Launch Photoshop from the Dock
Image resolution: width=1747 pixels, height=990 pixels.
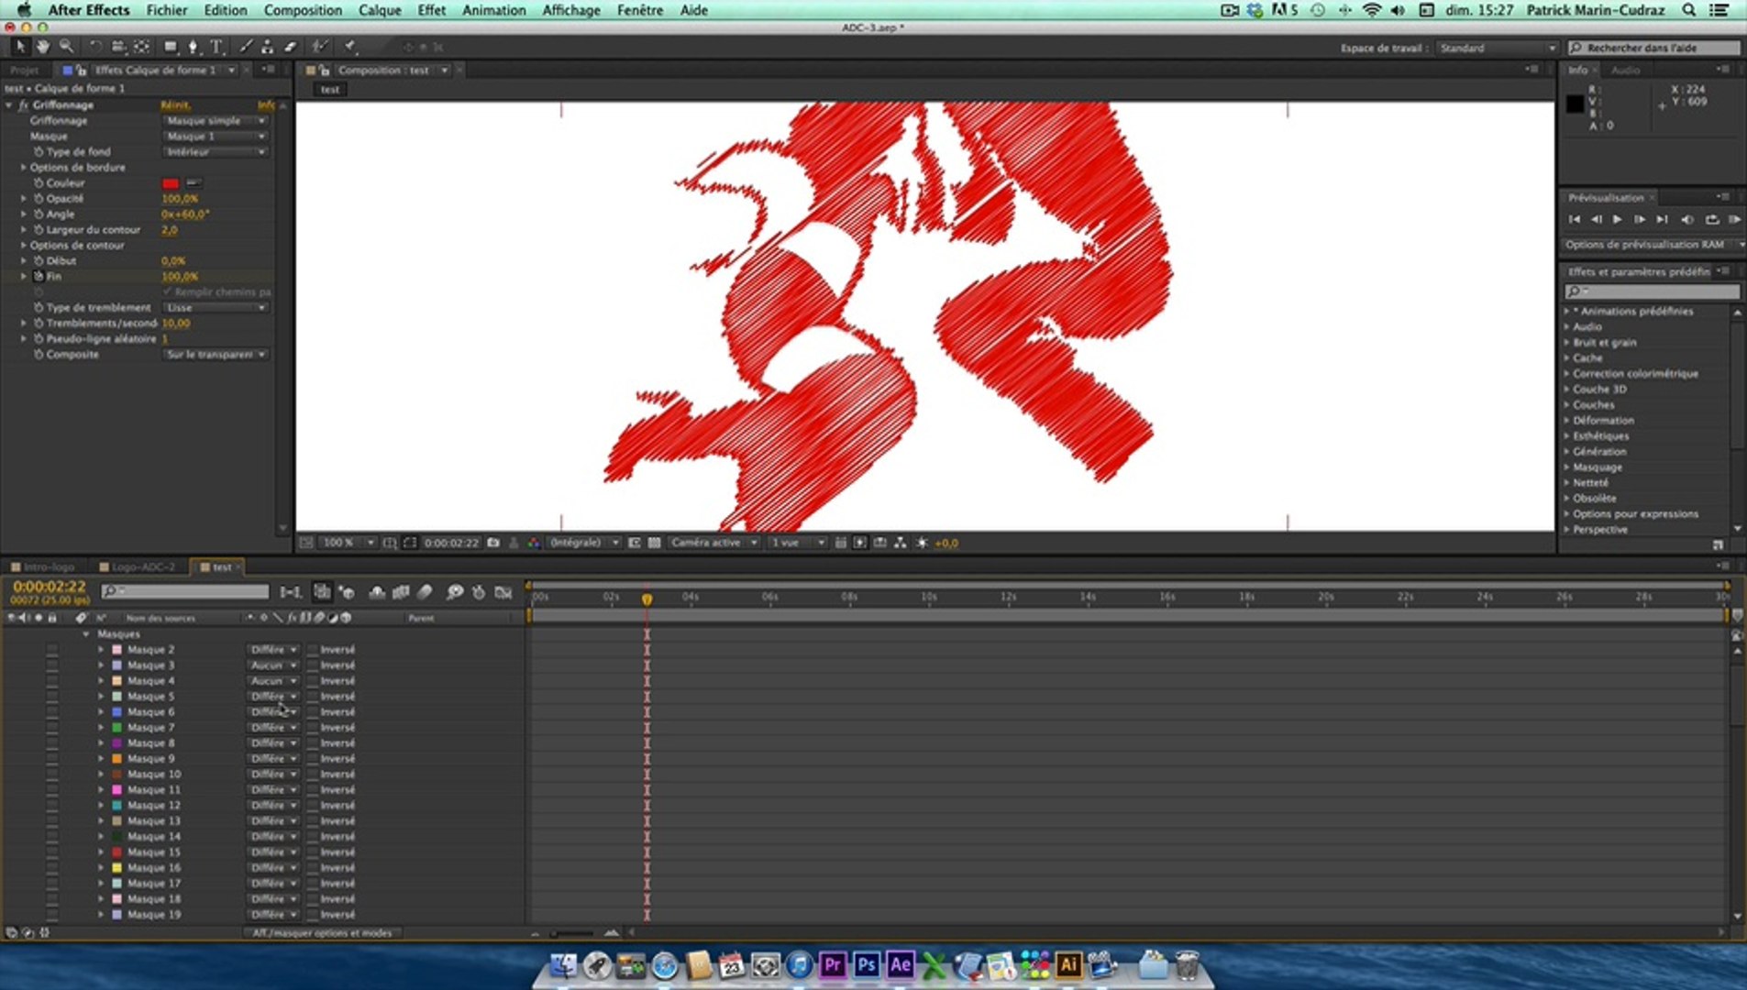click(x=866, y=964)
